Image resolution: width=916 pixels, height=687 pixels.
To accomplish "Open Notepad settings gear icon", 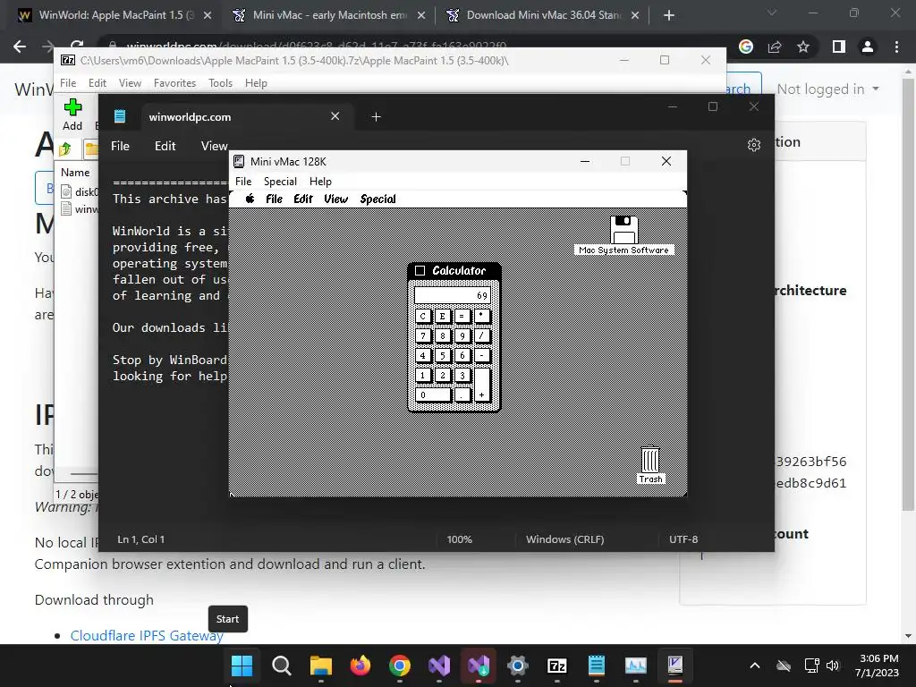I will (x=753, y=145).
